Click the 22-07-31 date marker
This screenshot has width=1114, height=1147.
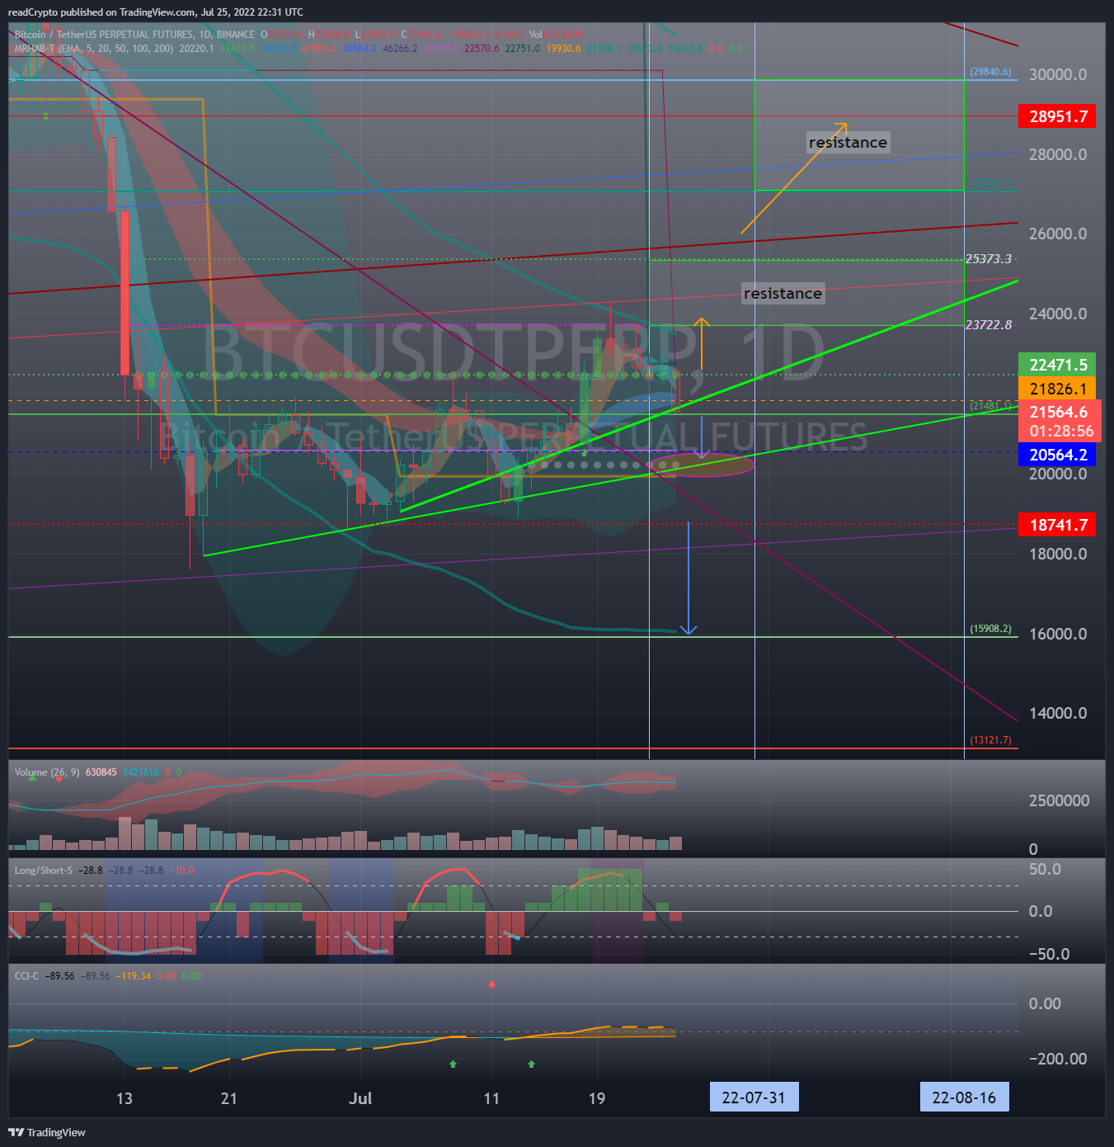[754, 1097]
